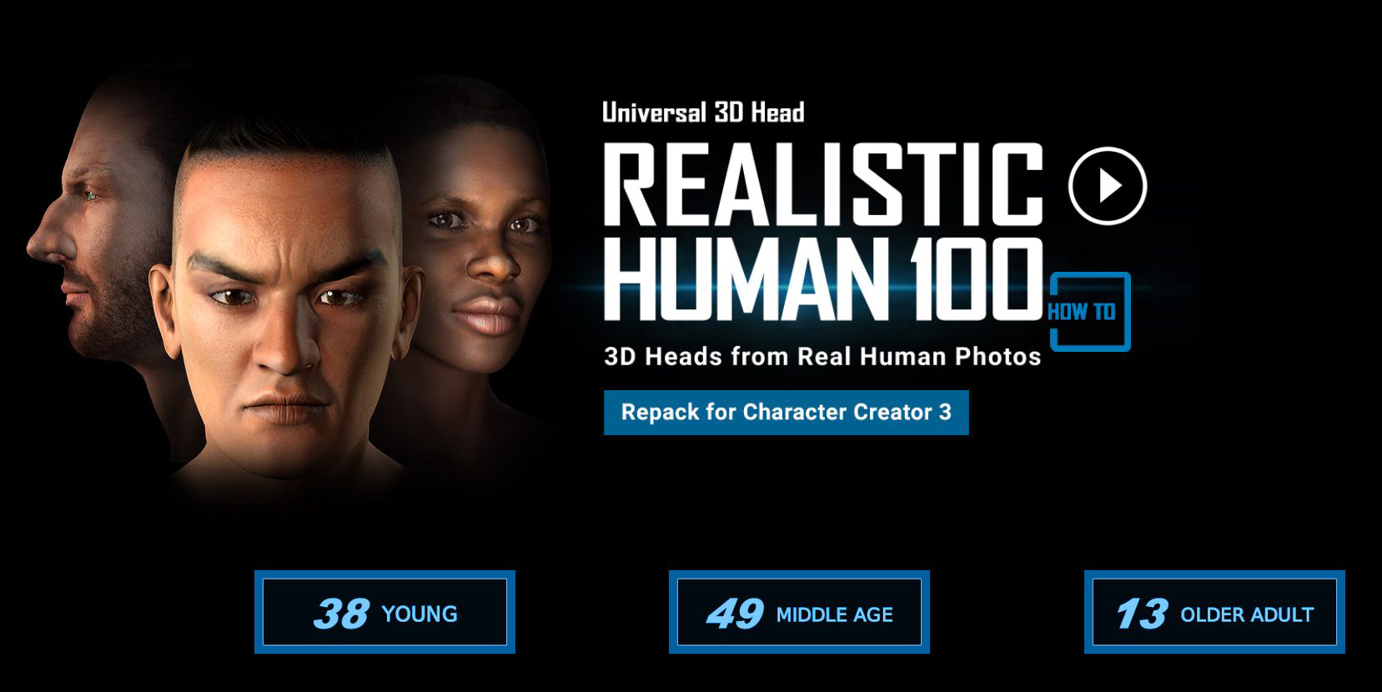
Task: Click the MIDDLE AGE label text
Action: pos(835,615)
